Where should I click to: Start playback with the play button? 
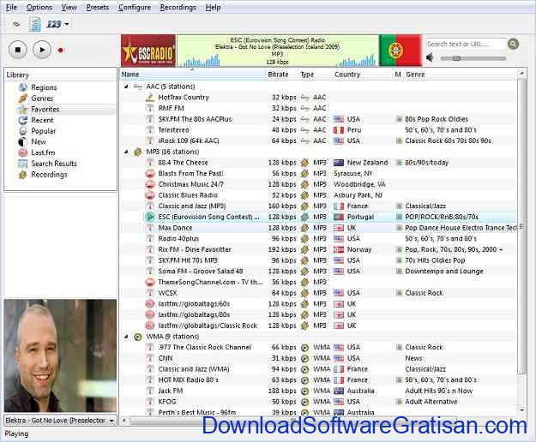coord(42,51)
